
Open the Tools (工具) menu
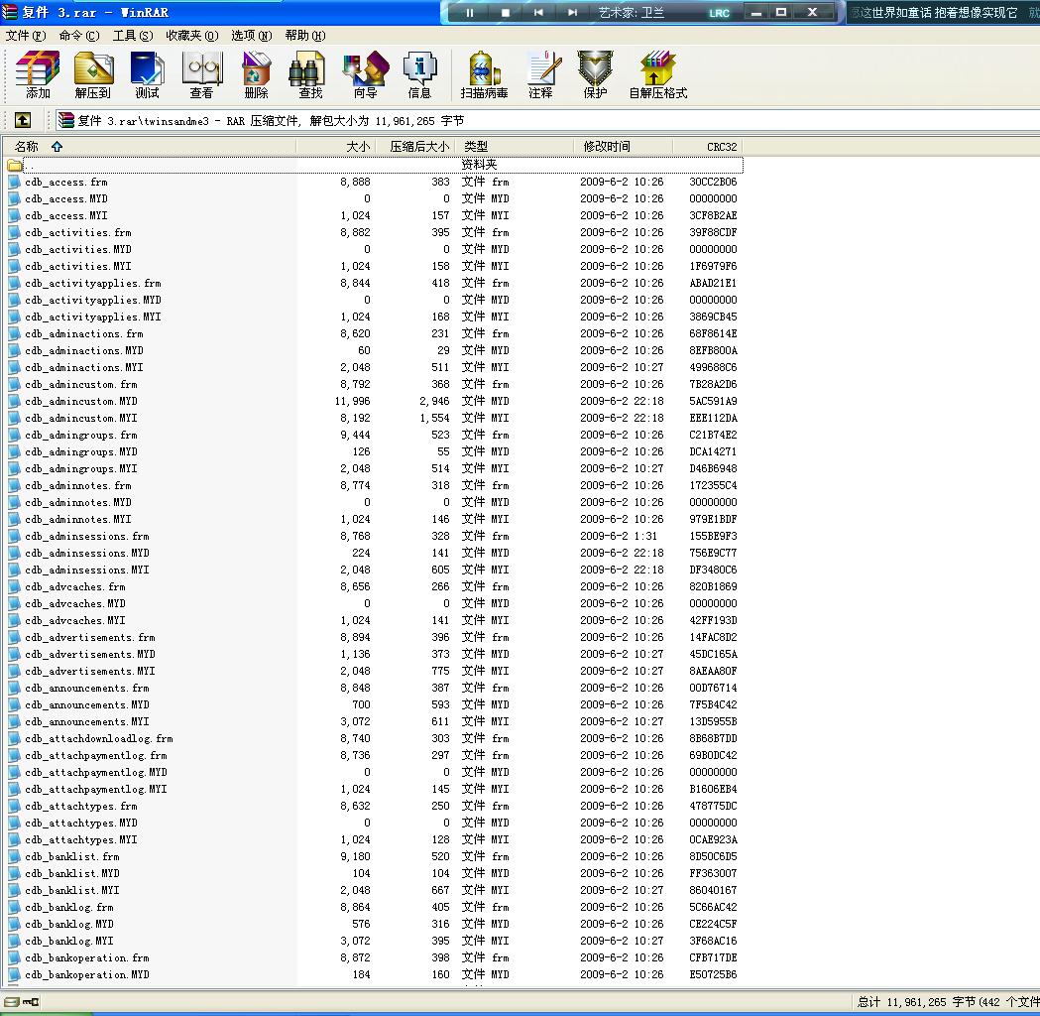click(132, 35)
